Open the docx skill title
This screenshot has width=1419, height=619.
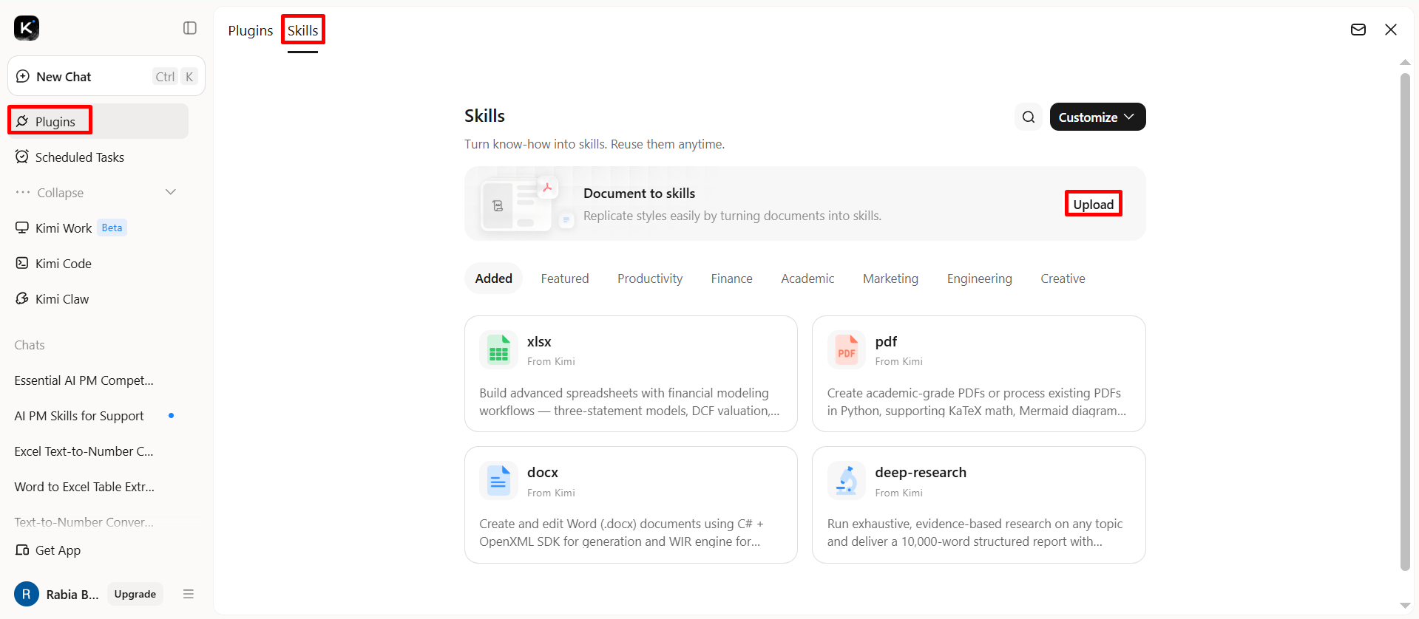coord(543,472)
